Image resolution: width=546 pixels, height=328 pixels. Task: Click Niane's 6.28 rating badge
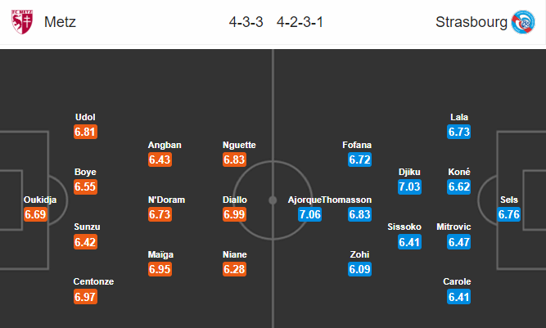point(234,269)
